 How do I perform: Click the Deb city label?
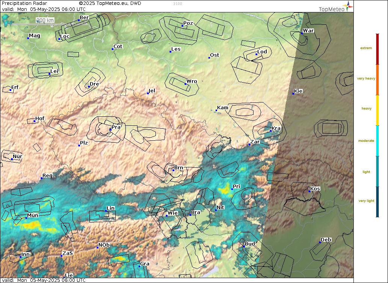click(x=326, y=240)
